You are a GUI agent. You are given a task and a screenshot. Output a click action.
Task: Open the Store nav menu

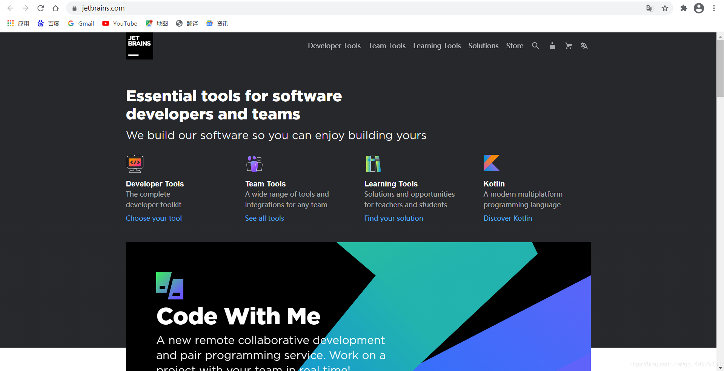tap(515, 46)
